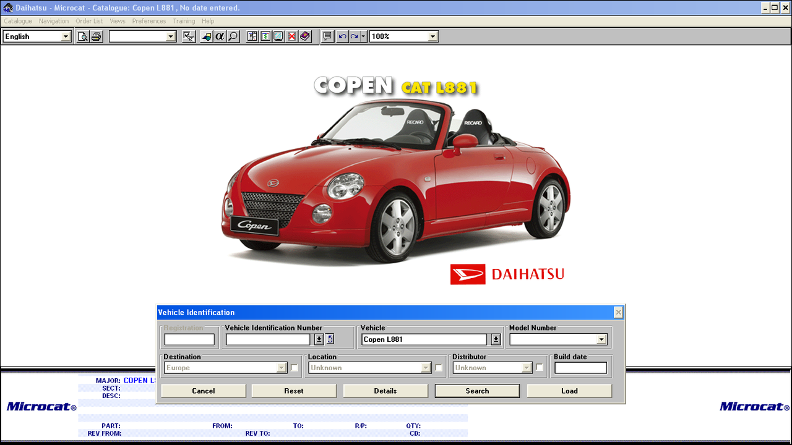Open the Order List menu
Screen dimensions: 792x445
coord(89,21)
